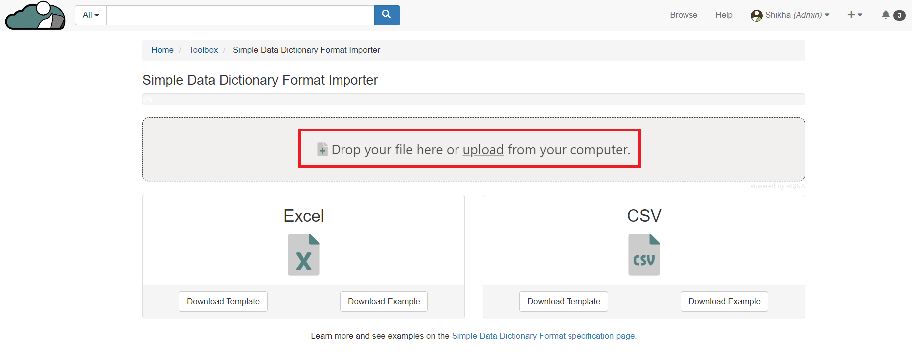Viewport: 912px width, 356px height.
Task: Open the Help menu item
Action: (x=724, y=15)
